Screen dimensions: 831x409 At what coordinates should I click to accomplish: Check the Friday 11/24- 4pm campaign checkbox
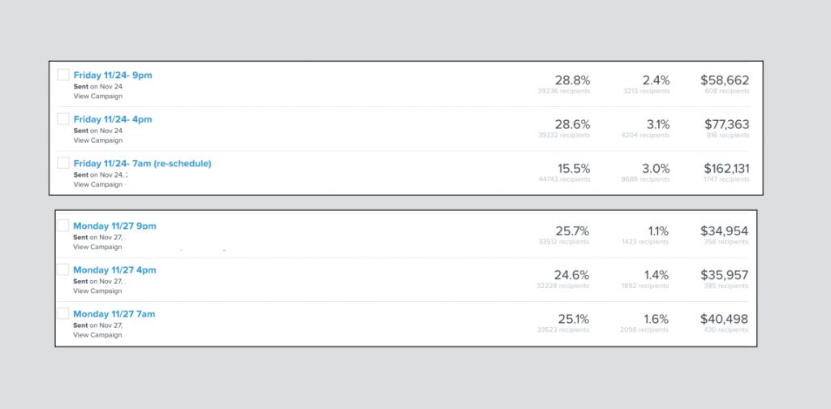click(x=63, y=118)
